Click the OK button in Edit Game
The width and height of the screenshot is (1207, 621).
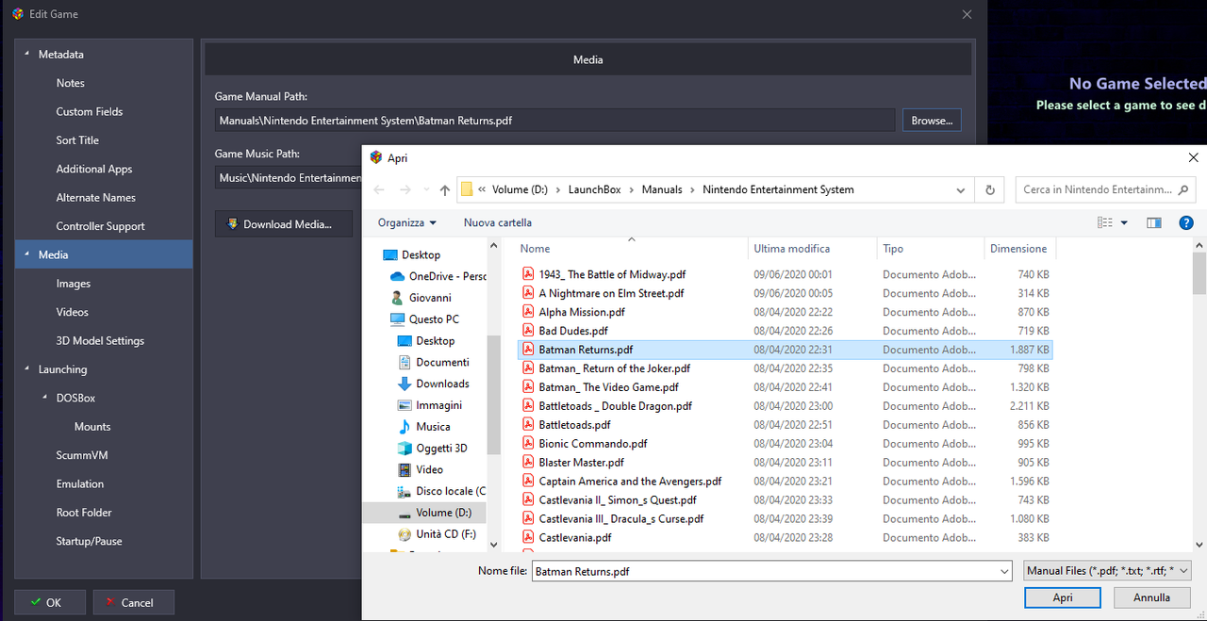[50, 602]
